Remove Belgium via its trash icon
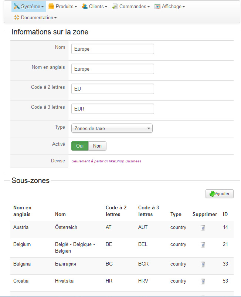The height and width of the screenshot is (297, 241). pos(203,245)
